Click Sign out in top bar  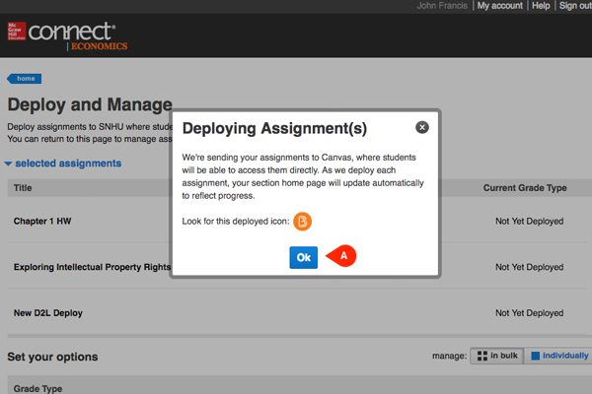point(574,6)
